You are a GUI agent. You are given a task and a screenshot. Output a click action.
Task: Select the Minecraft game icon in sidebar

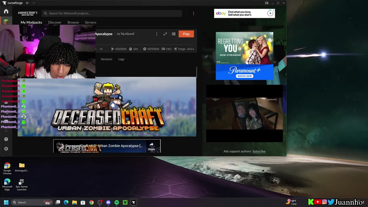[6, 21]
